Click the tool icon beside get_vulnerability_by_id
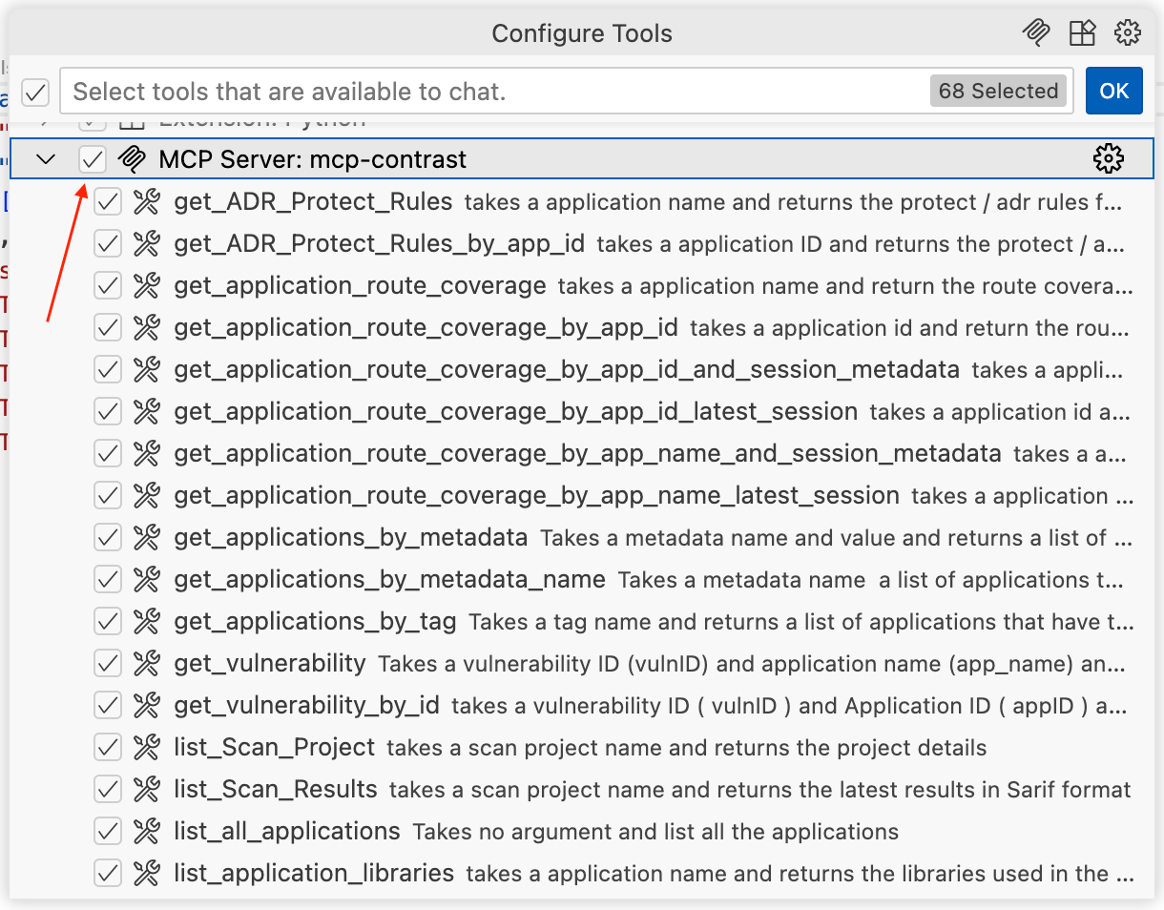The width and height of the screenshot is (1164, 910). tap(146, 706)
